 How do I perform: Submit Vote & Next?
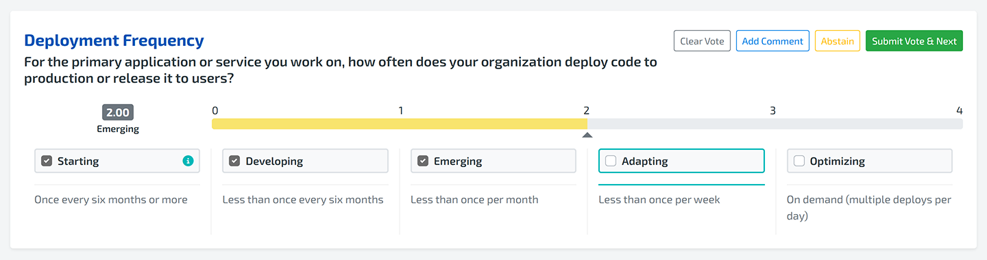click(914, 41)
